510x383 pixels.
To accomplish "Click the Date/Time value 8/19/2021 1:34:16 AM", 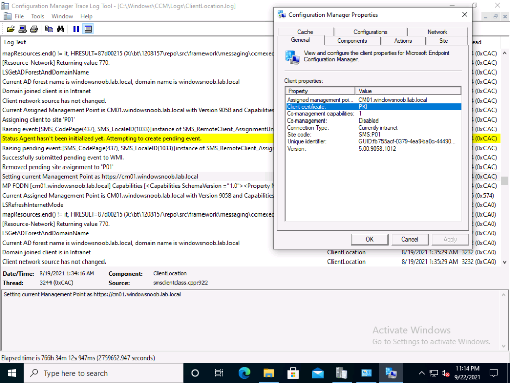I will [67, 274].
